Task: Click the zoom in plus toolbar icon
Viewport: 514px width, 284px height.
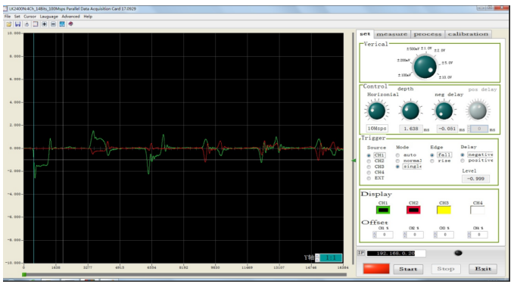Action: tap(44, 24)
